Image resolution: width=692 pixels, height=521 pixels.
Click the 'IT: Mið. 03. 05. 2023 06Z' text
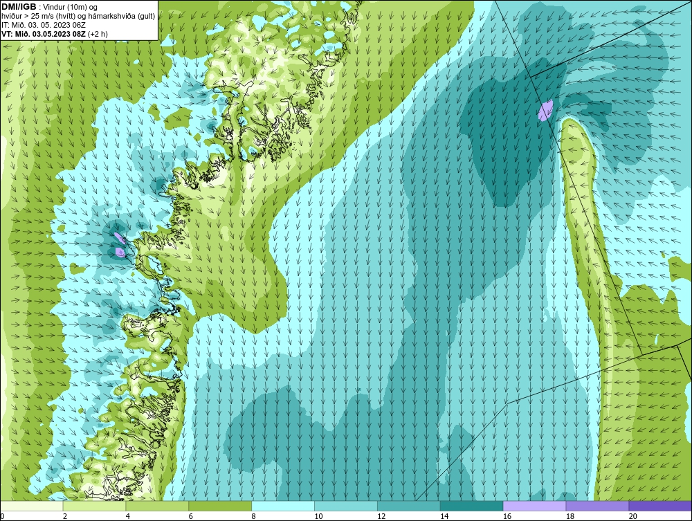tap(43, 25)
